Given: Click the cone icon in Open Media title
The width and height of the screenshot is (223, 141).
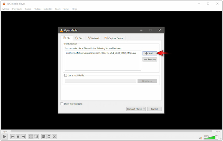Looking at the screenshot, I should [x=61, y=30].
